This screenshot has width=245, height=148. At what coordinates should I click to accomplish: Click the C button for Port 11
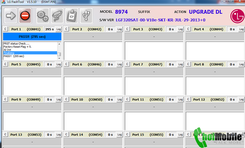point(127,99)
